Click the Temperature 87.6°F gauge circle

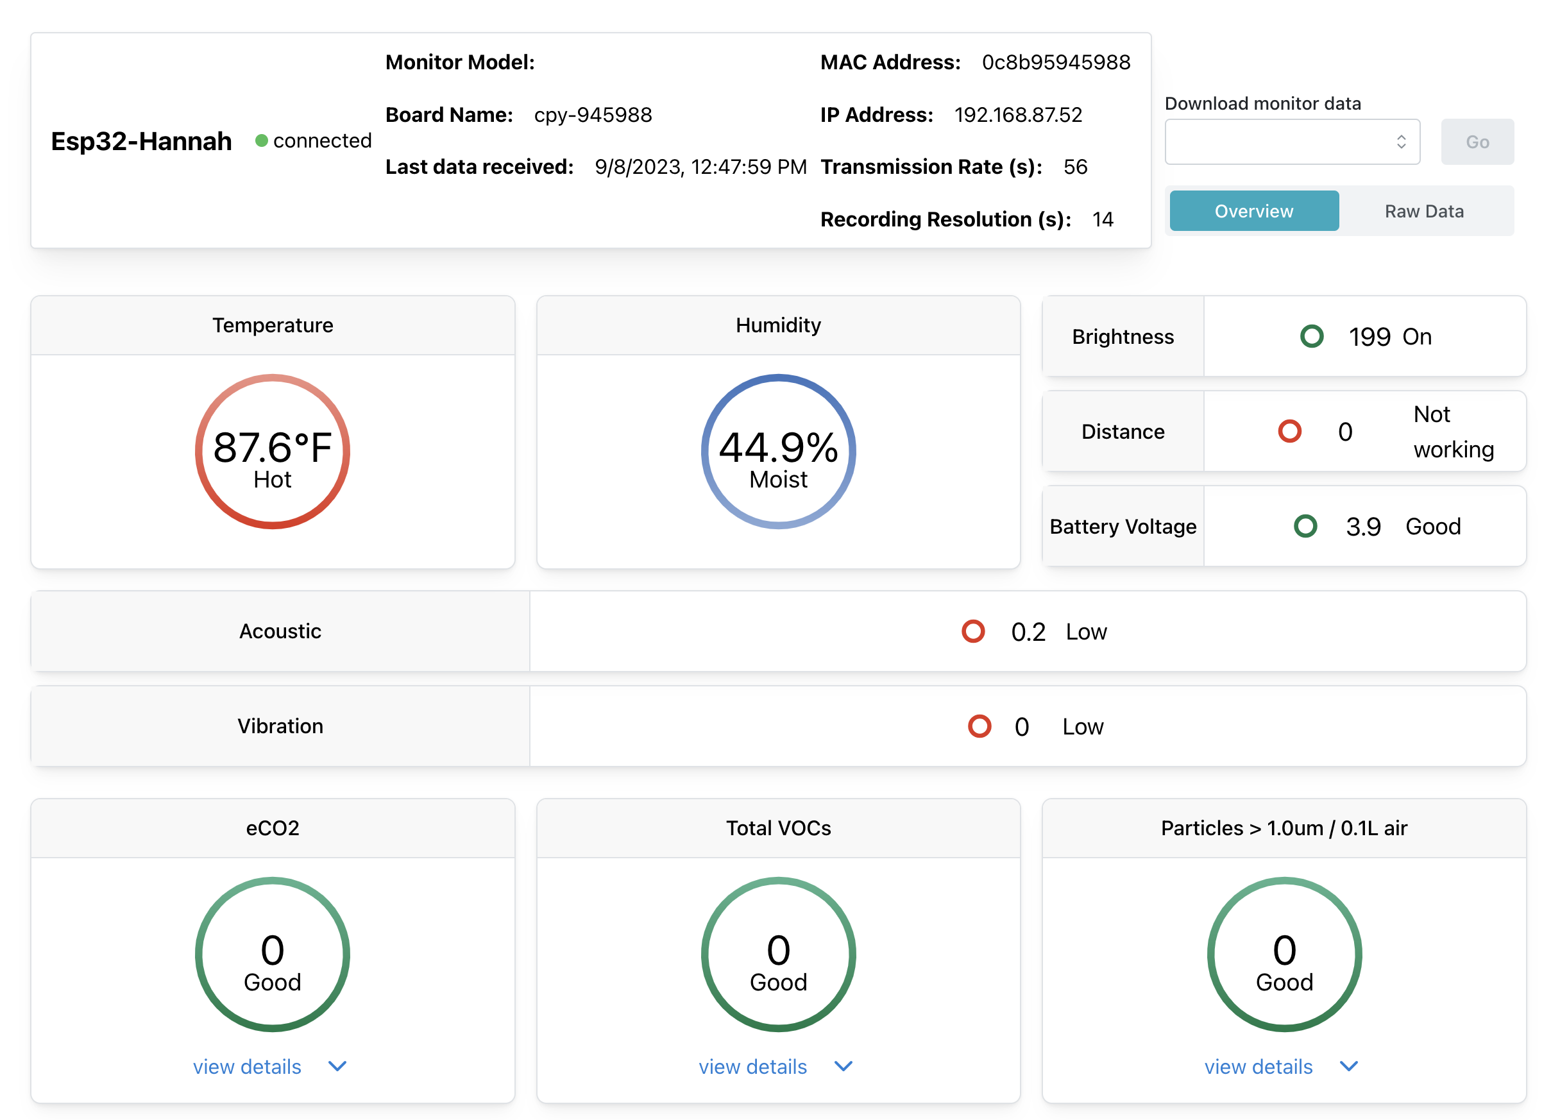tap(273, 452)
